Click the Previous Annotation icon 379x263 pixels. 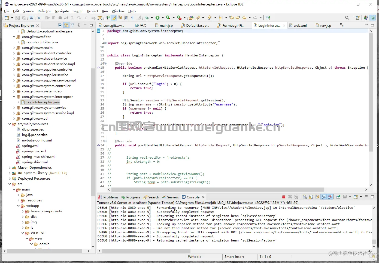pos(221,18)
